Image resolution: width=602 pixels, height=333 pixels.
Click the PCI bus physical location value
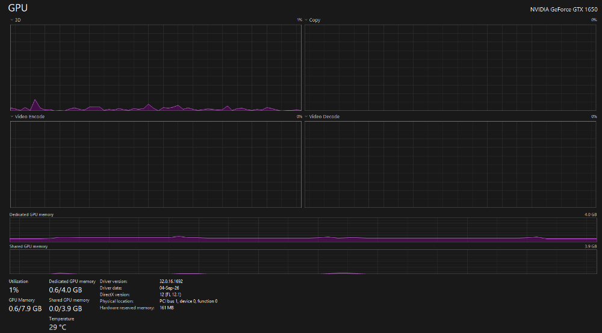188,301
